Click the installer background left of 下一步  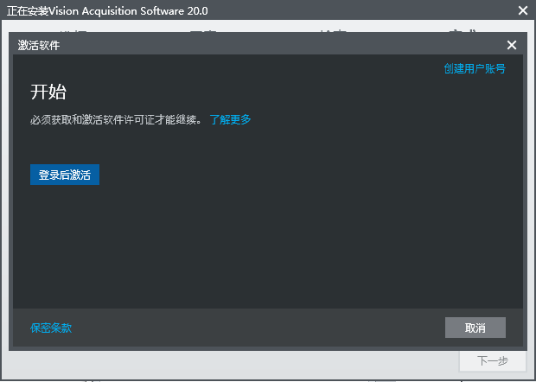[x=259, y=363]
